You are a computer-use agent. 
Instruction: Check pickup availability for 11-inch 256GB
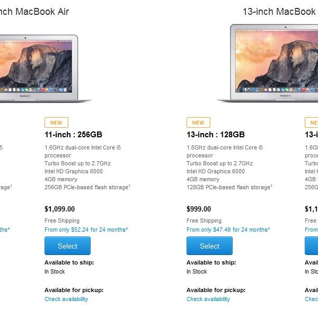tap(66, 299)
